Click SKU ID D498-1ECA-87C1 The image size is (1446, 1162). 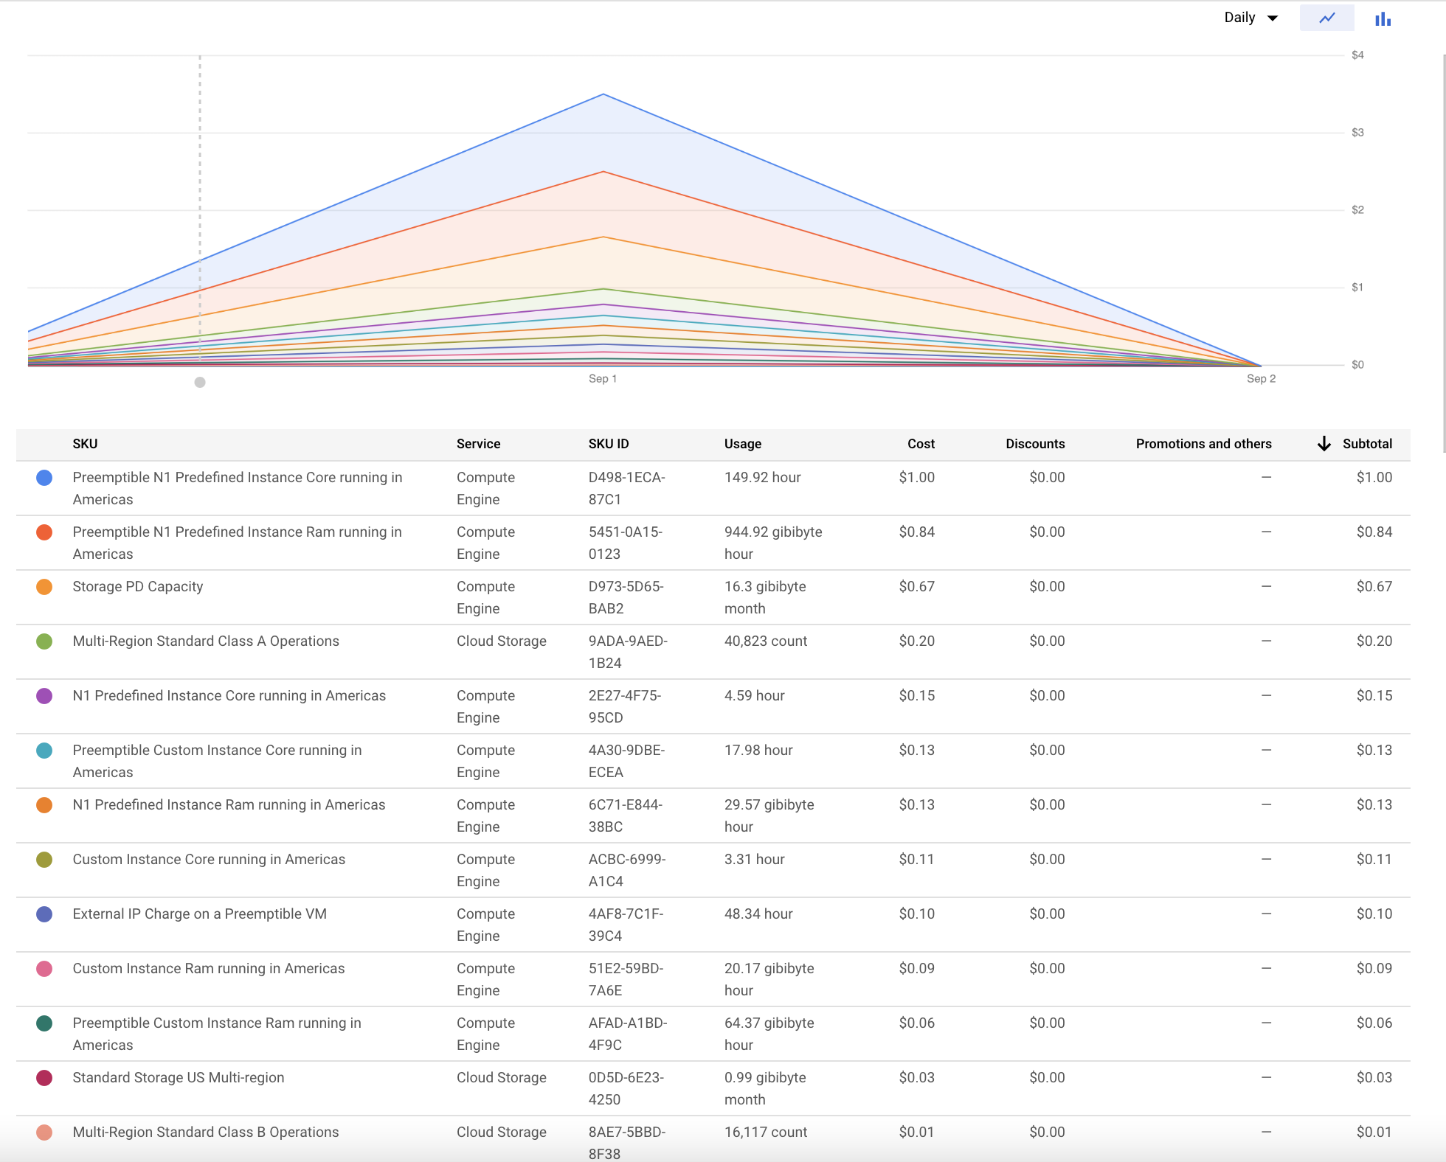tap(627, 488)
